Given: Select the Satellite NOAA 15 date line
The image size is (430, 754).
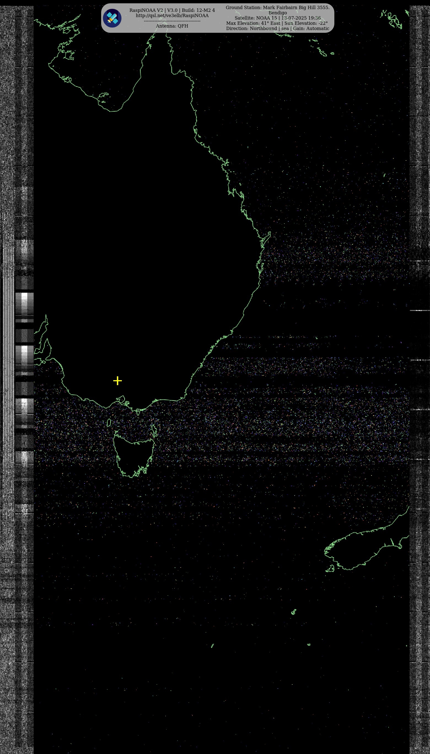Looking at the screenshot, I should point(277,18).
